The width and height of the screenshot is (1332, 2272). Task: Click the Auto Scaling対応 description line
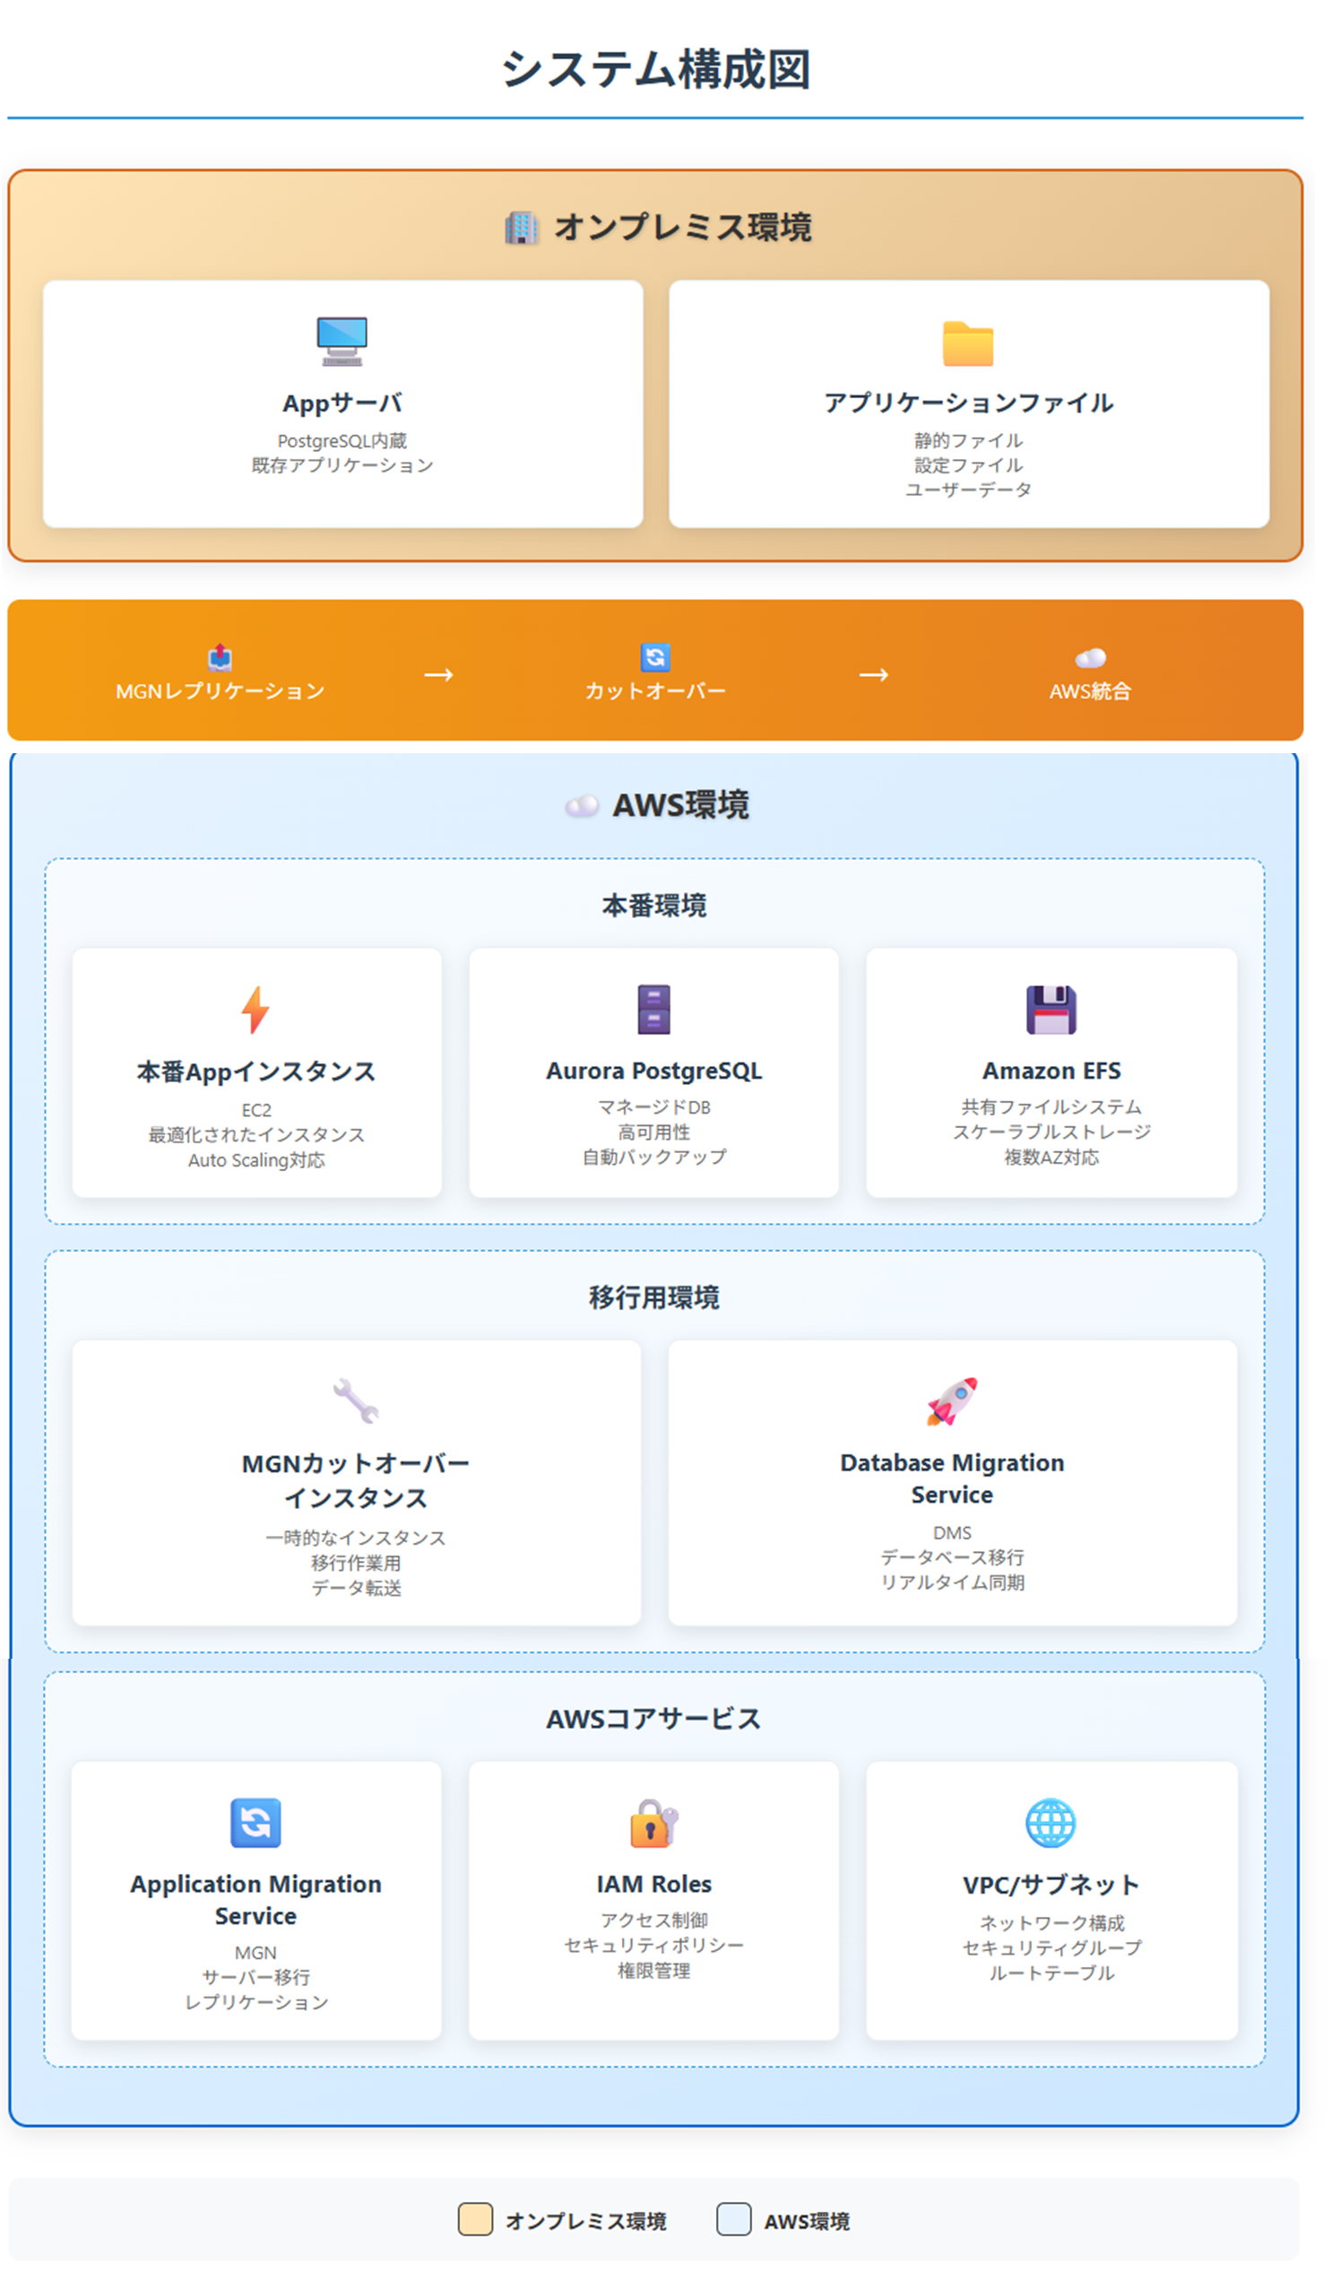[x=256, y=1161]
